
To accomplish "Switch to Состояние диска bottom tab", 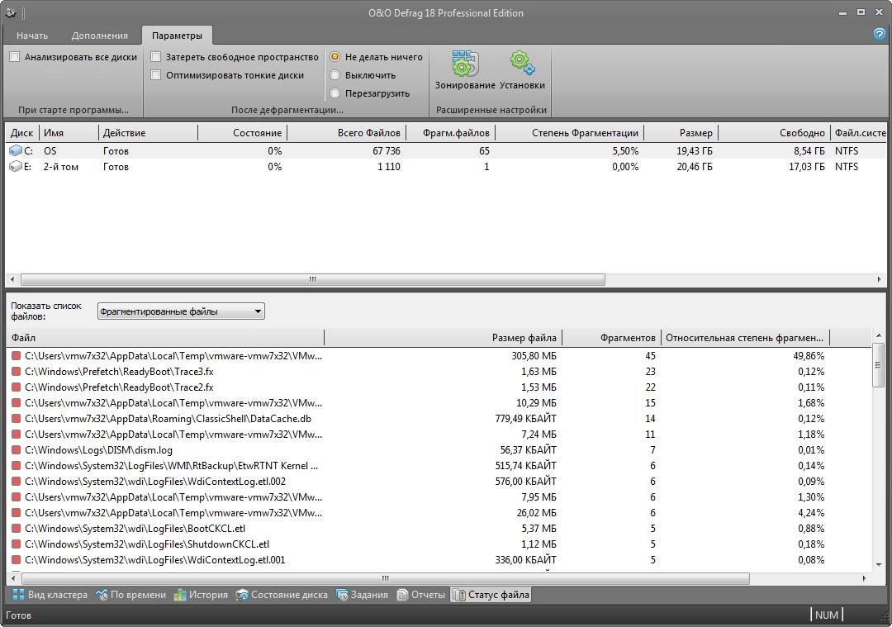I will pos(282,595).
